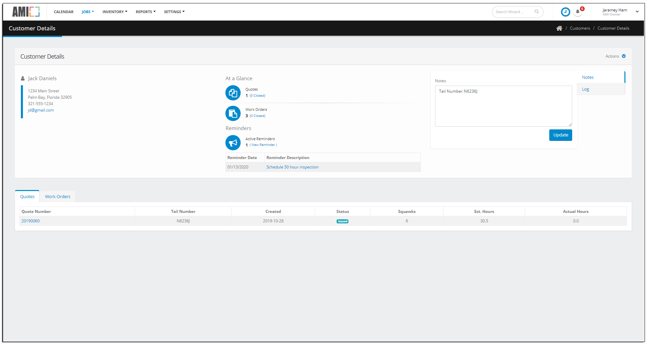Click the search magnifier icon
This screenshot has height=345, width=648.
click(536, 12)
